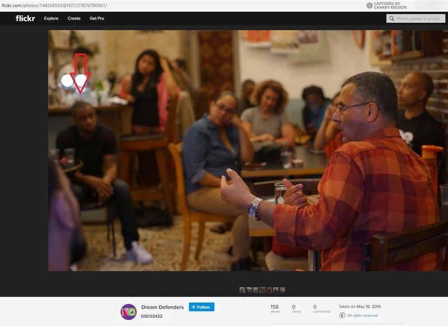Click the Flickr logo

(26, 18)
